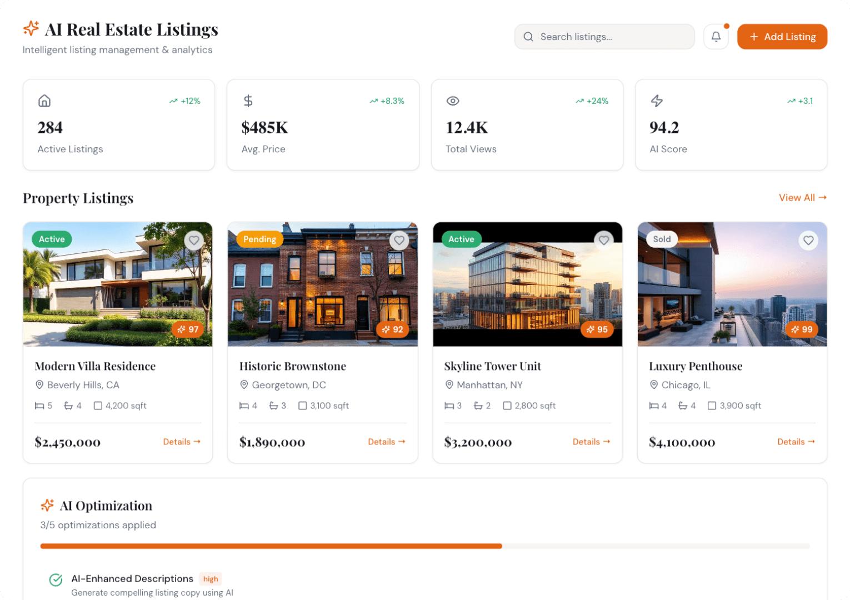Viewport: 850px width, 600px height.
Task: Open View All property listings
Action: tap(802, 197)
